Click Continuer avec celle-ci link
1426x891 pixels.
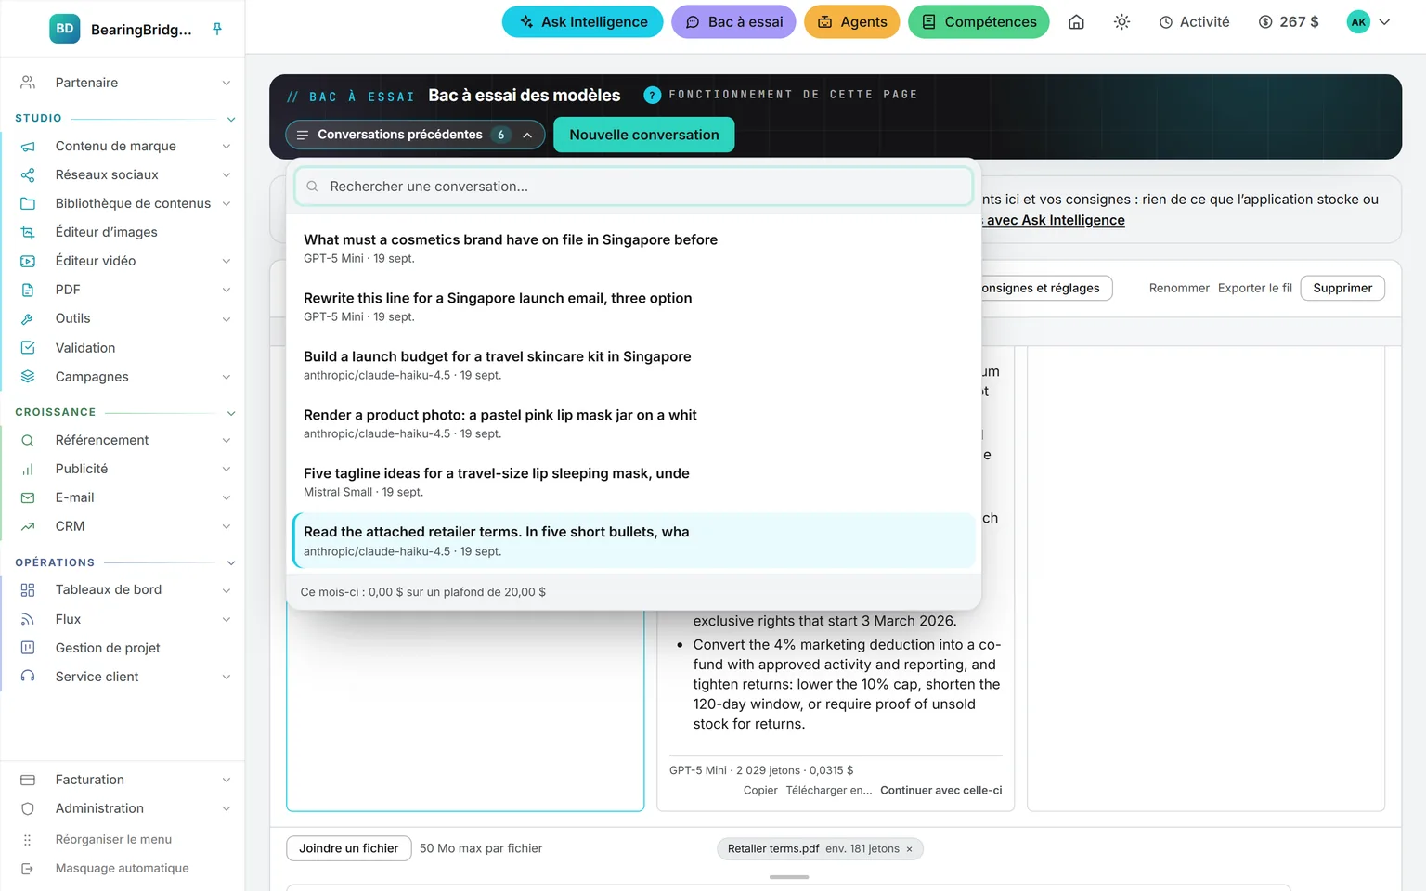941,791
